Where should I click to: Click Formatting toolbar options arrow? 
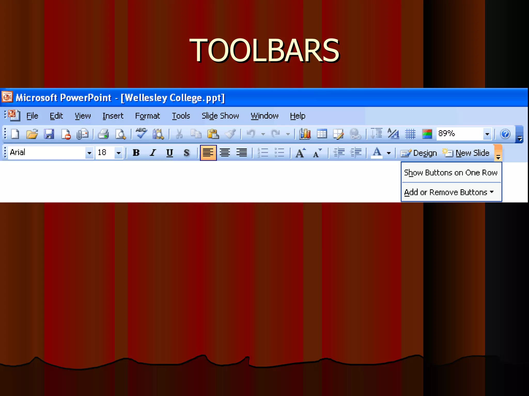[x=498, y=153]
